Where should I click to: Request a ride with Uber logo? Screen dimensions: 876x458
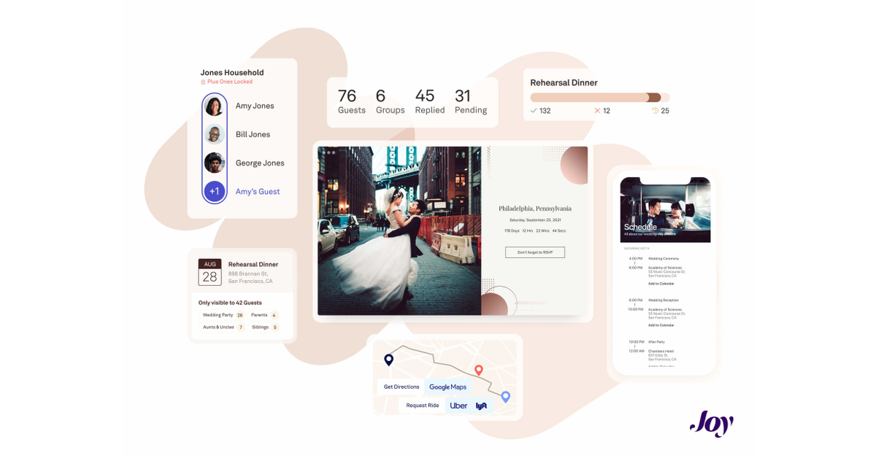point(458,405)
